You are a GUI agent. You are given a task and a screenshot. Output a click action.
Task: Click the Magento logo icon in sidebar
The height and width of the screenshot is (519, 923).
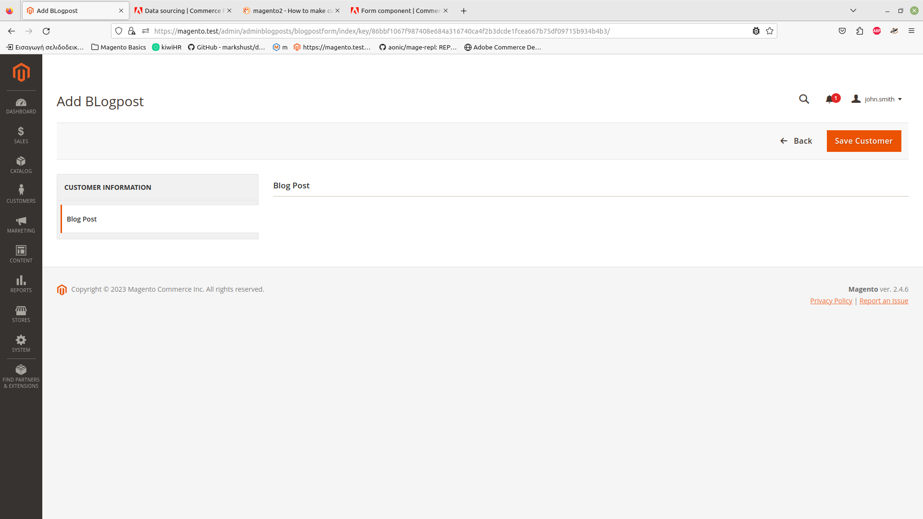tap(21, 72)
